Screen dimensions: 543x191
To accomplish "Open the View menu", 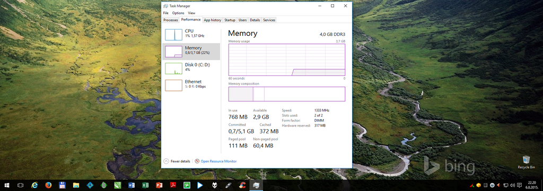I will (191, 13).
